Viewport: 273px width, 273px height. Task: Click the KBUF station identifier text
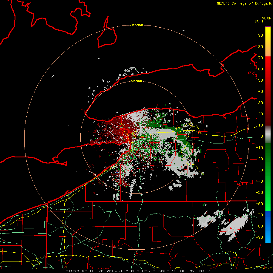164,271
